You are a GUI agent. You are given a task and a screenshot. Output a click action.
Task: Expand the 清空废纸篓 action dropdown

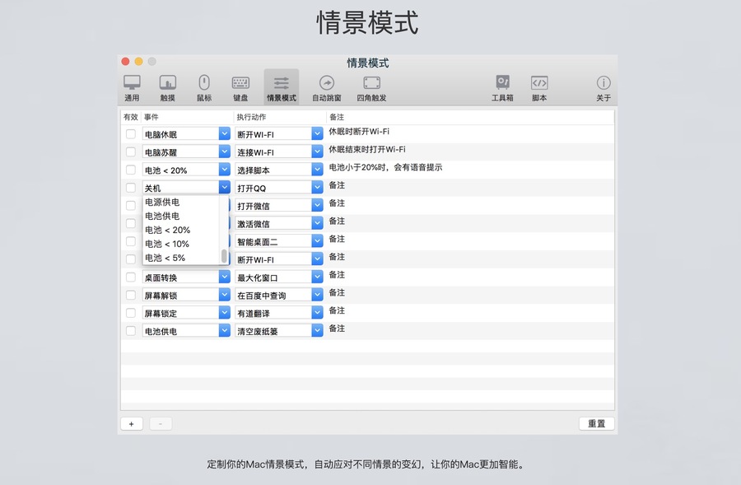[317, 331]
